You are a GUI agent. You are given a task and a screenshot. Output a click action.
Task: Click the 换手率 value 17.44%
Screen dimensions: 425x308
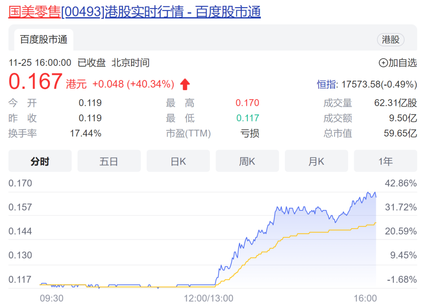[x=86, y=133]
